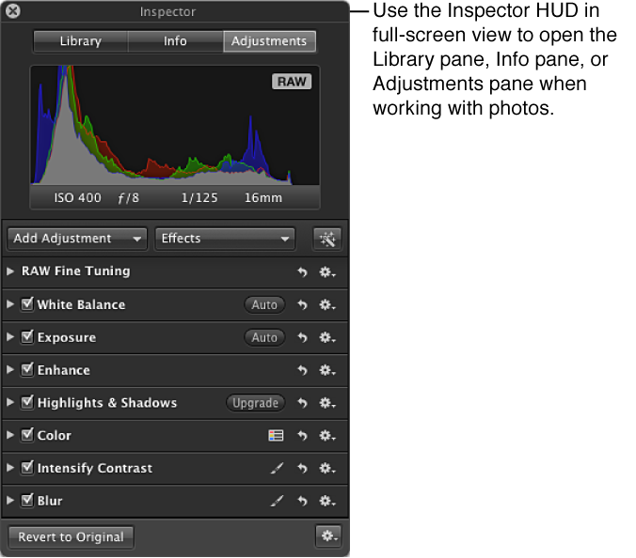Image resolution: width=636 pixels, height=558 pixels.
Task: Reset the Intensify Contrast adjustment
Action: click(302, 469)
